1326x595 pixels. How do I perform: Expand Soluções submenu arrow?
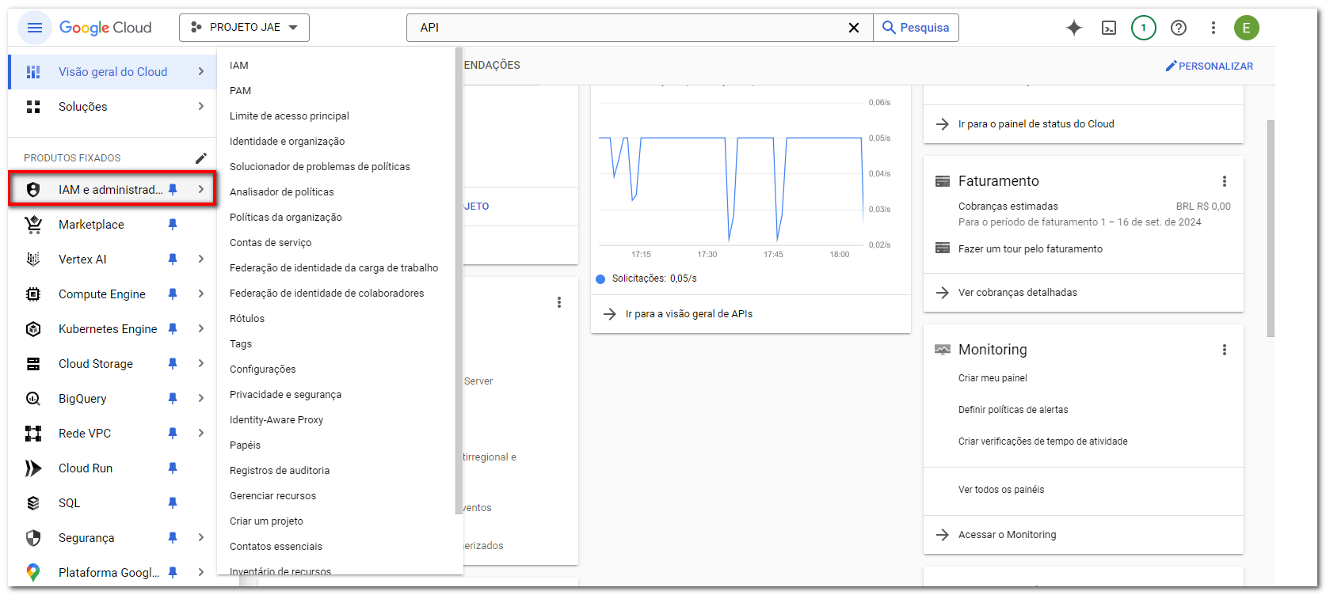click(201, 107)
